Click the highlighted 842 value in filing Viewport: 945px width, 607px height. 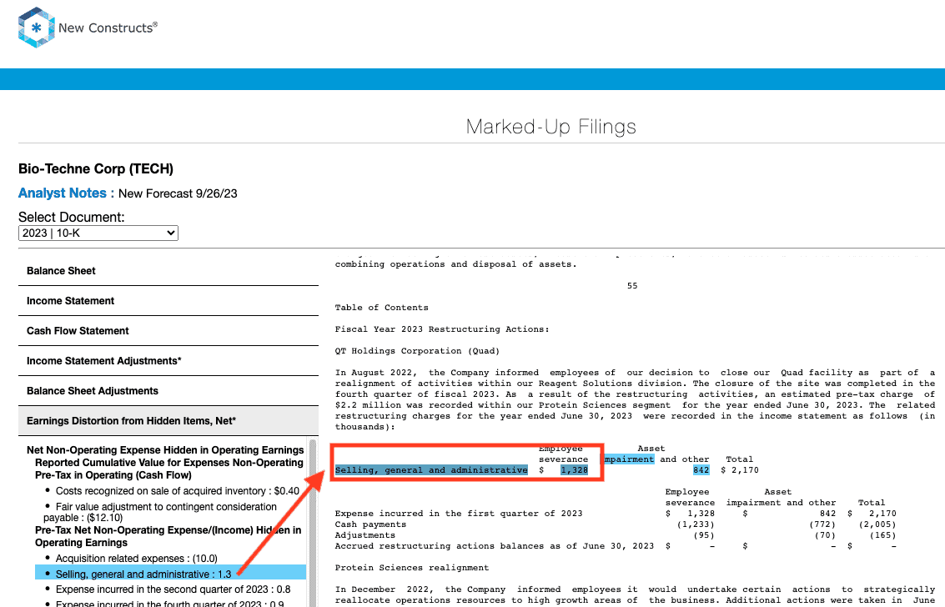701,470
